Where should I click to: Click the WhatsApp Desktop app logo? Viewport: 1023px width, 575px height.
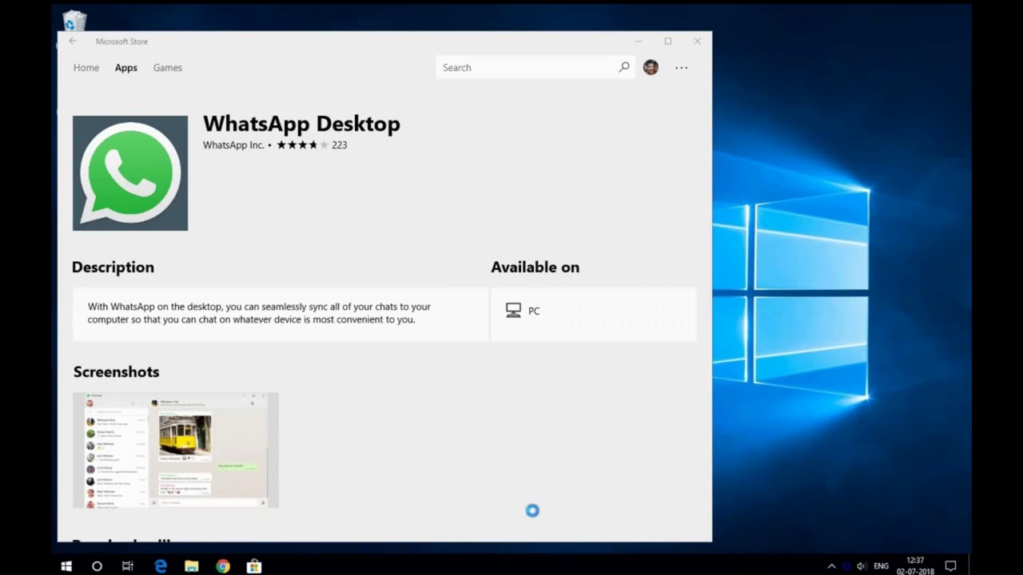coord(130,173)
